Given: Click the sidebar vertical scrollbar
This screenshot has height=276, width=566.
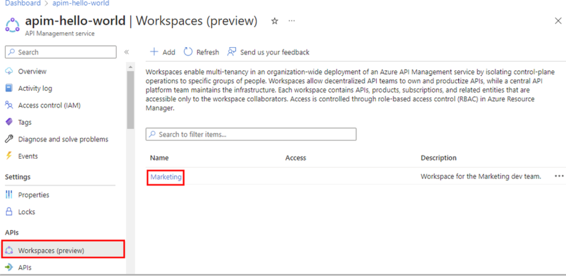Looking at the screenshot, I should click(x=130, y=99).
